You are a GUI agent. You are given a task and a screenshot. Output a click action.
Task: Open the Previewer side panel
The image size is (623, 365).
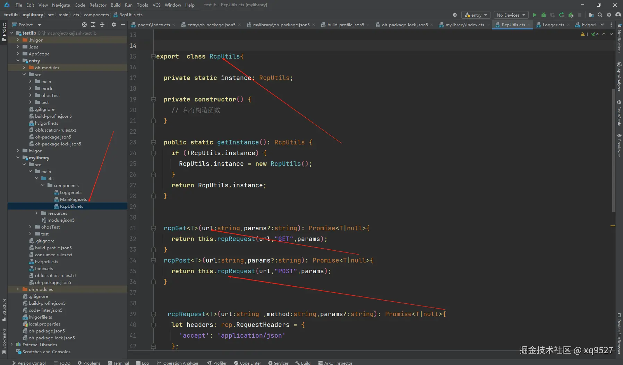pyautogui.click(x=619, y=145)
